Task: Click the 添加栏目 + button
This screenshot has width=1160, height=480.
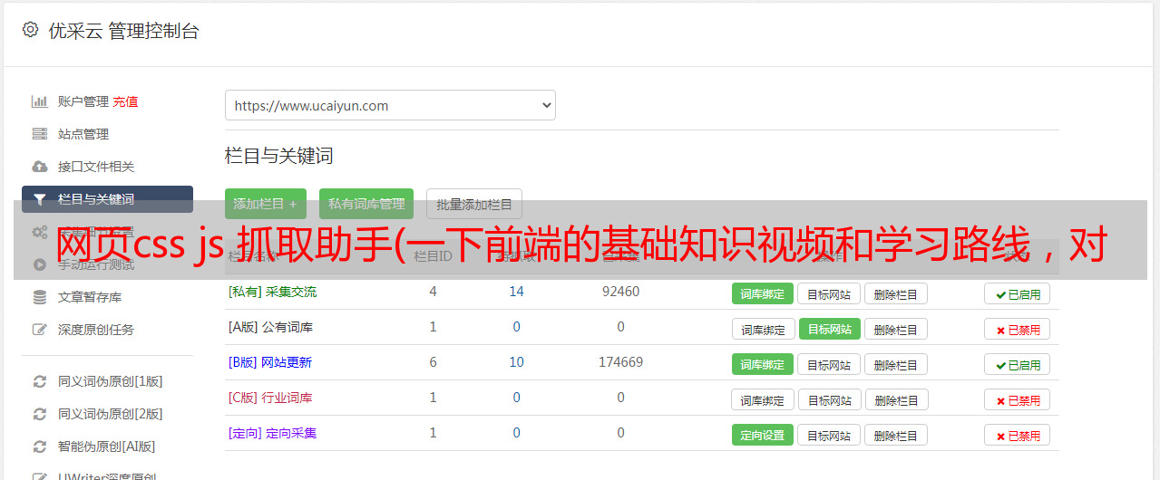Action: point(265,204)
